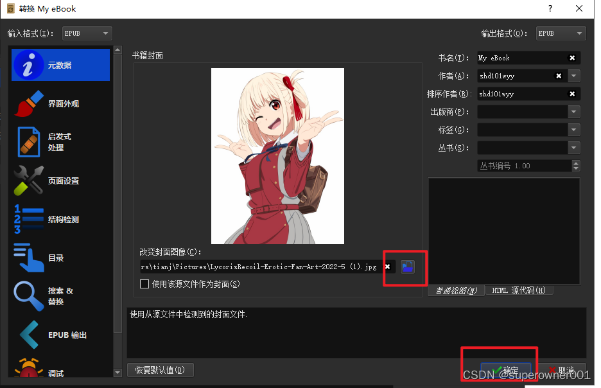Expand the 输入格式 input format dropdown
The width and height of the screenshot is (601, 388).
pos(87,33)
